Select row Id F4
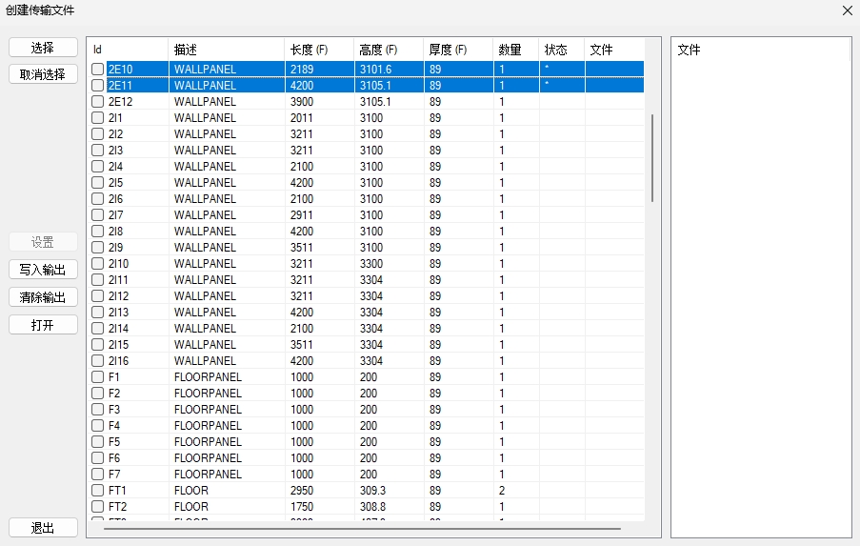Viewport: 860px width, 546px height. point(114,425)
